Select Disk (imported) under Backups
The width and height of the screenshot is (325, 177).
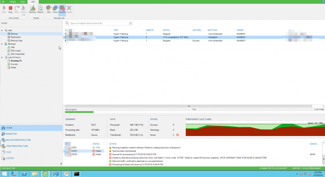17,54
